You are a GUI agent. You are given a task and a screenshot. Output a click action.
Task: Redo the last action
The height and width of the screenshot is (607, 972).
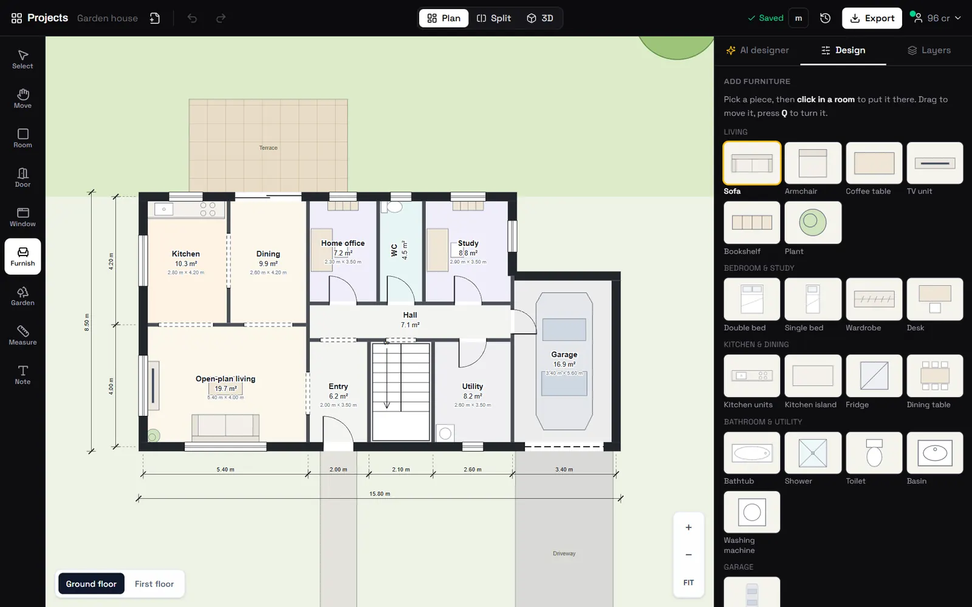tap(221, 18)
